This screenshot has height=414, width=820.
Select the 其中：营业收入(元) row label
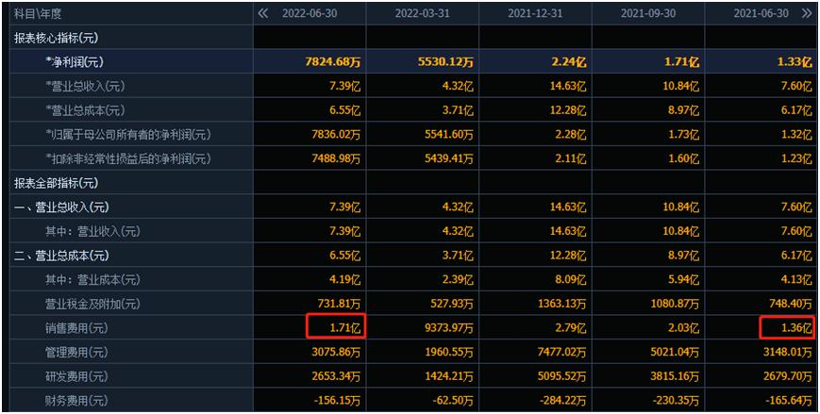pyautogui.click(x=92, y=232)
